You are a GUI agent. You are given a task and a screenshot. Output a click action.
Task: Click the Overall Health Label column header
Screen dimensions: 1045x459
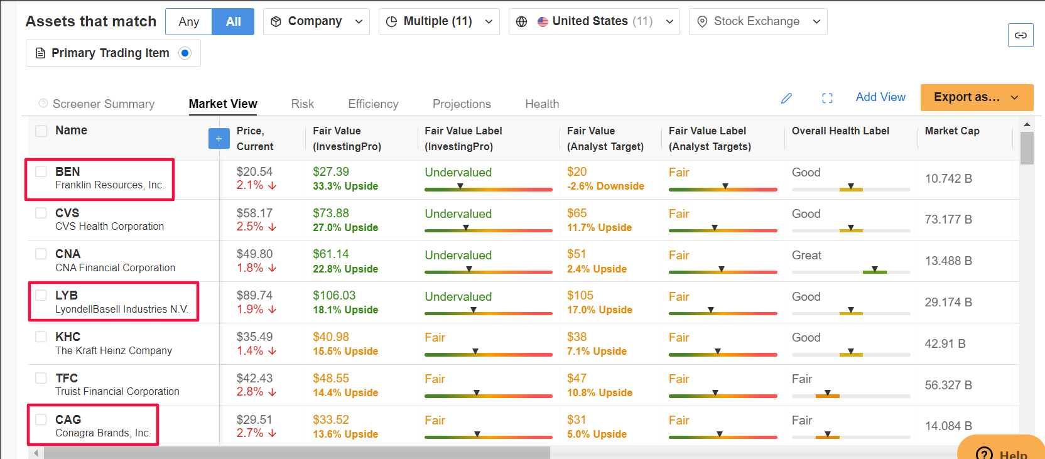click(x=840, y=131)
